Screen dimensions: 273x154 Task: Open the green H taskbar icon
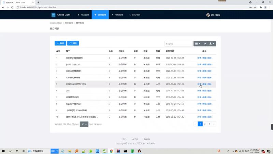(x=132, y=151)
